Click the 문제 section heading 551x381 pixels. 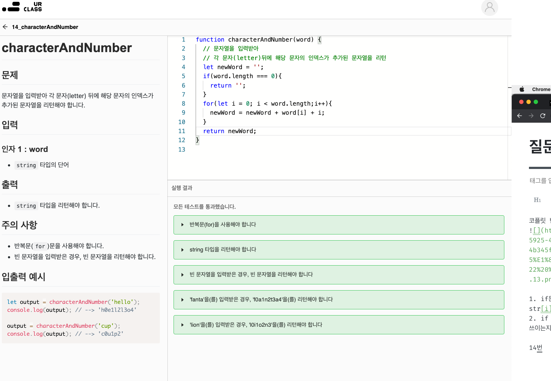click(x=10, y=75)
